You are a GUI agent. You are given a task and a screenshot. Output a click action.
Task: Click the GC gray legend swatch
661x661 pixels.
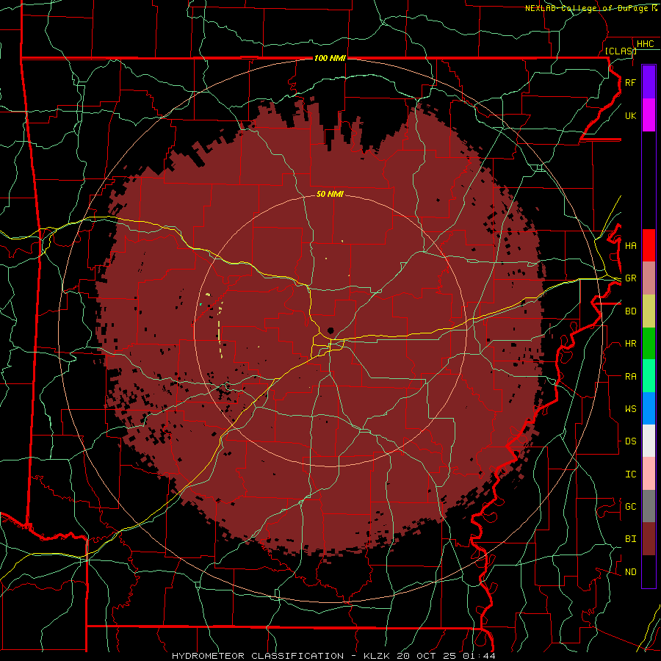[x=649, y=506]
